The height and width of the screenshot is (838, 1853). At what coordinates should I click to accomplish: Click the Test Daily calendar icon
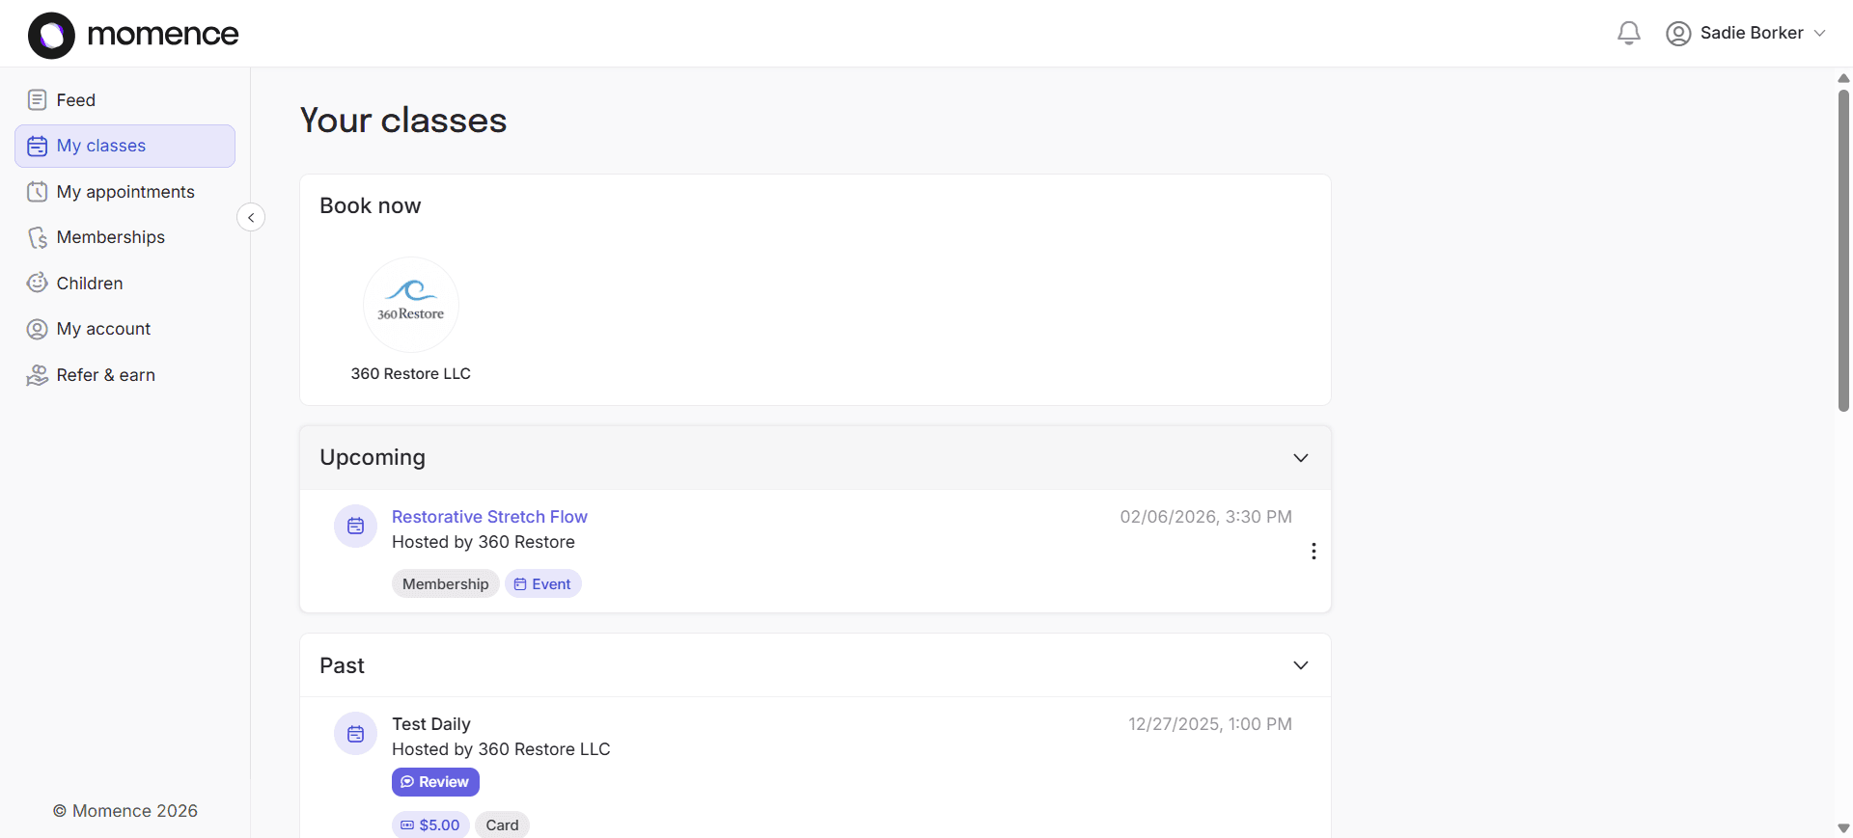click(355, 734)
